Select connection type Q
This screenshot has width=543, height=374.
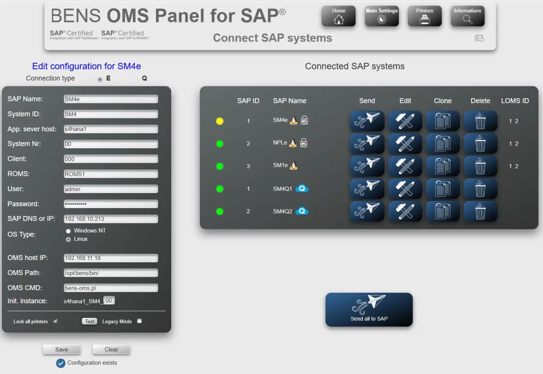click(x=136, y=79)
